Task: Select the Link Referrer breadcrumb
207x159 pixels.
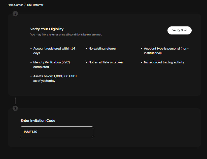Action: click(x=35, y=5)
